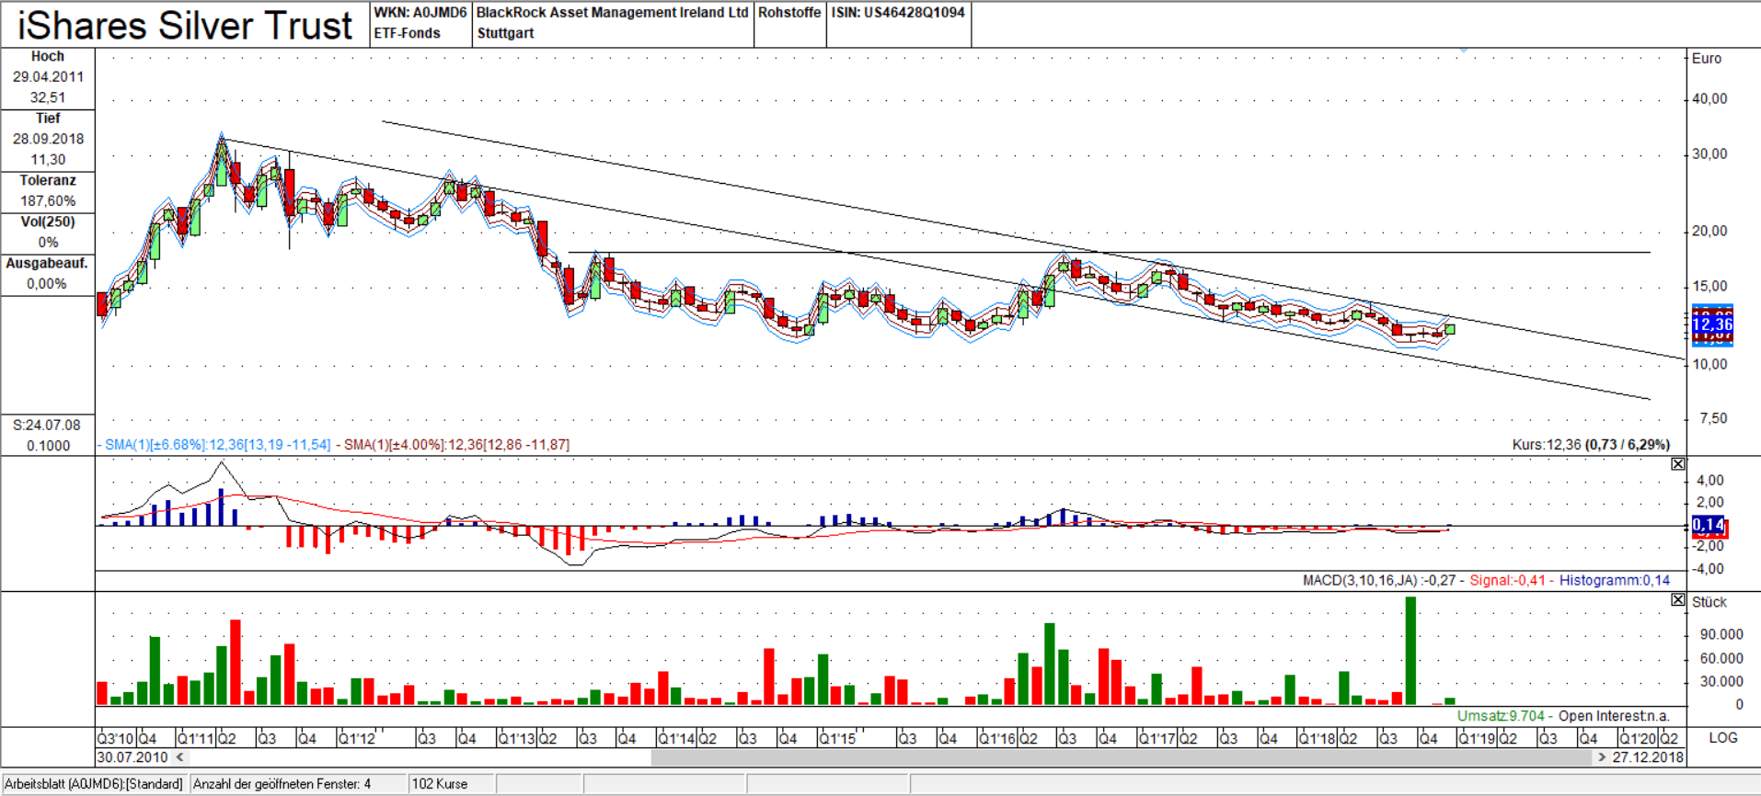This screenshot has width=1761, height=796.
Task: Click the Kurs:12,36 quote text
Action: pyautogui.click(x=1591, y=445)
